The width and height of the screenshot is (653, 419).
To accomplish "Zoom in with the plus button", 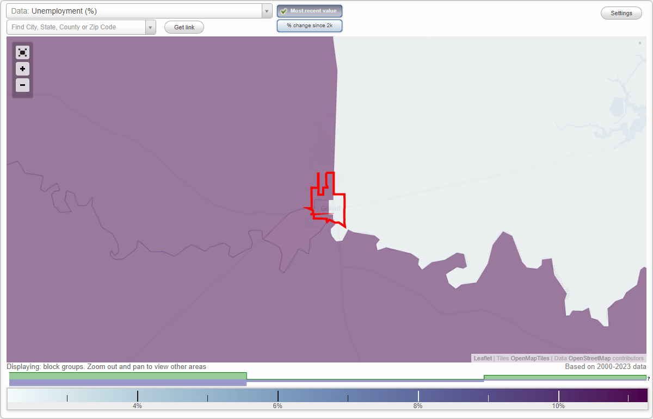I will 22,69.
